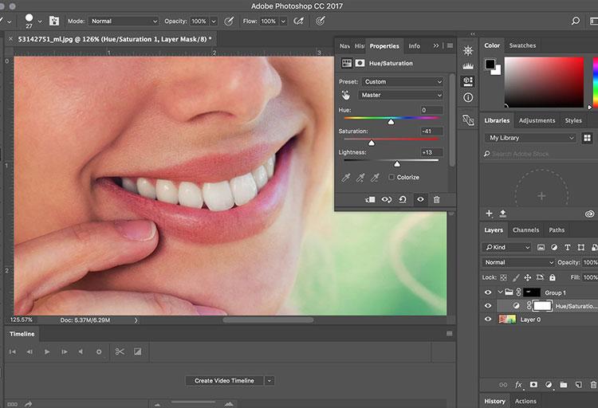Click the split at playhead scissors icon
Screen dimensions: 598x408
pyautogui.click(x=120, y=351)
